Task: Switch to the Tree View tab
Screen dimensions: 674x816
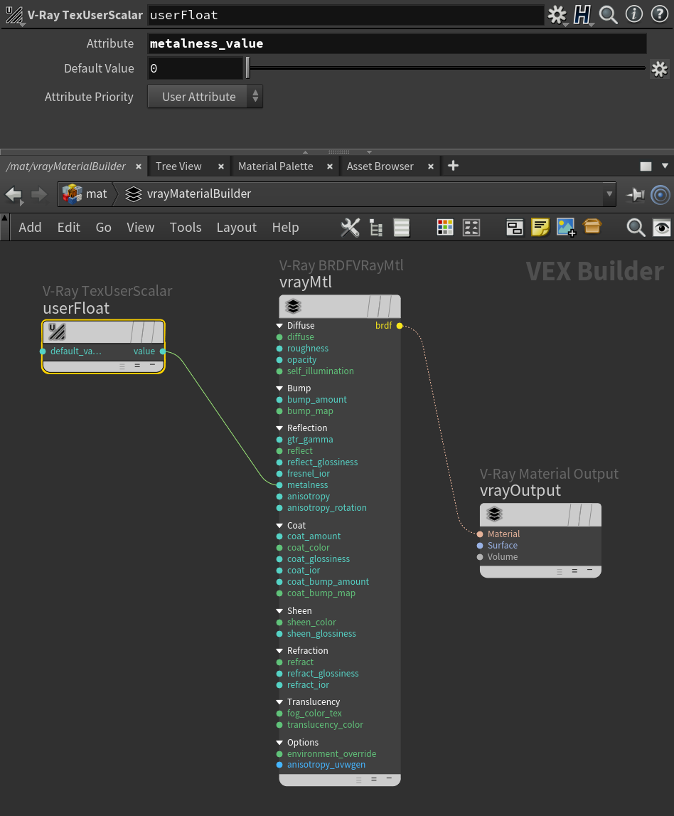Action: pyautogui.click(x=178, y=166)
